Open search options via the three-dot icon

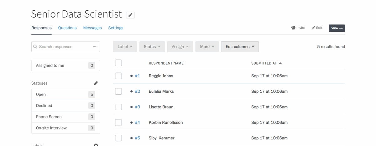click(x=95, y=47)
